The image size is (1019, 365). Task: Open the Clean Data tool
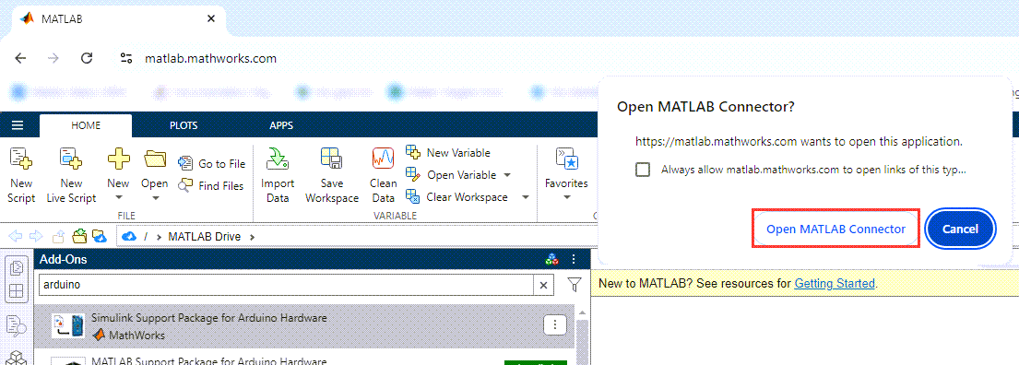click(x=384, y=175)
